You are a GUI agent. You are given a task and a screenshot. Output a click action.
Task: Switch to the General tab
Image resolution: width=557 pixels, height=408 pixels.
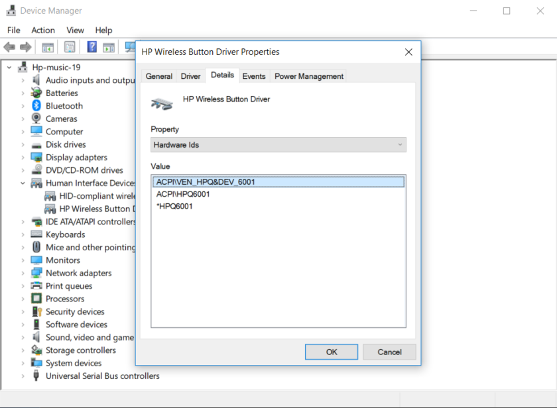point(158,76)
